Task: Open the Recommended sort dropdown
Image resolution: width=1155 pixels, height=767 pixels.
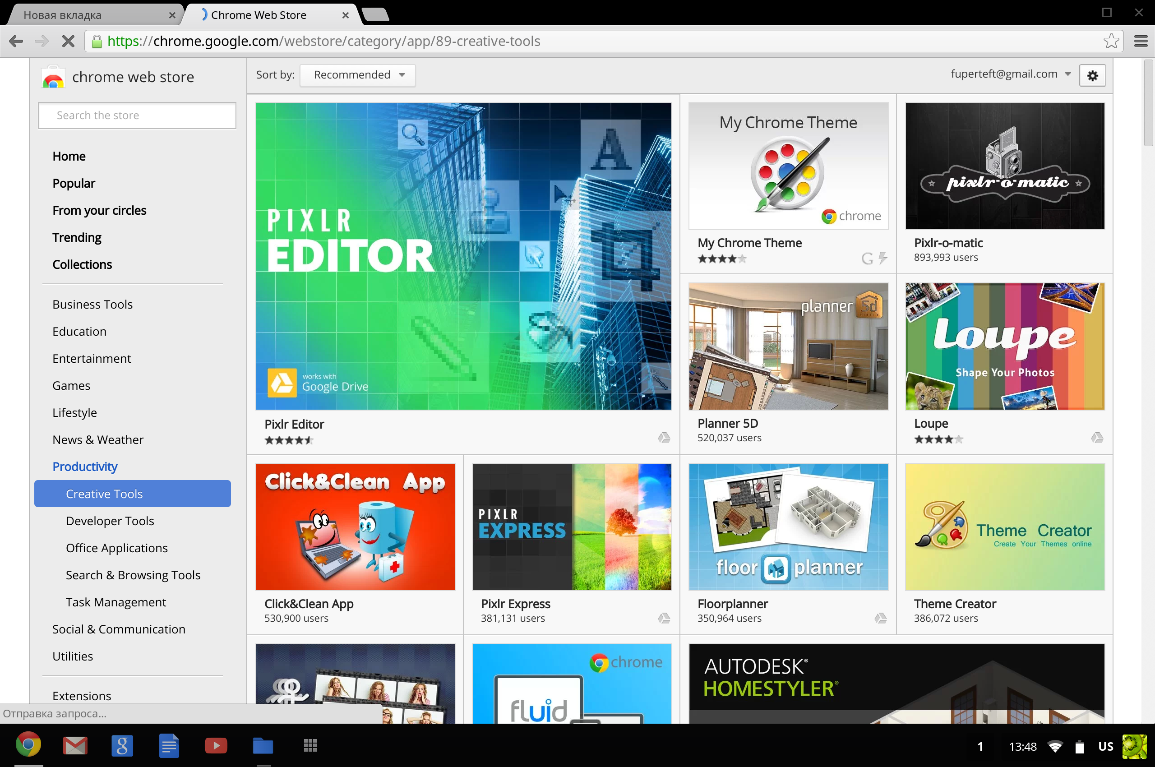Action: click(358, 75)
